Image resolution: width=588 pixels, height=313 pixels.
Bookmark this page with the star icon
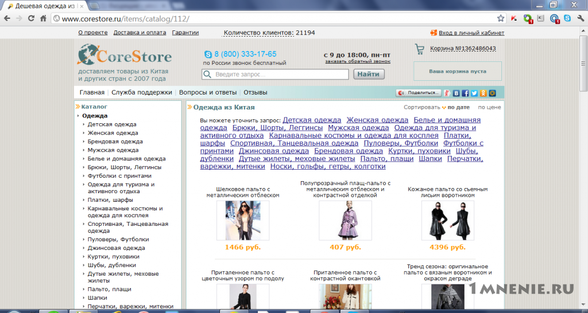[x=501, y=18]
